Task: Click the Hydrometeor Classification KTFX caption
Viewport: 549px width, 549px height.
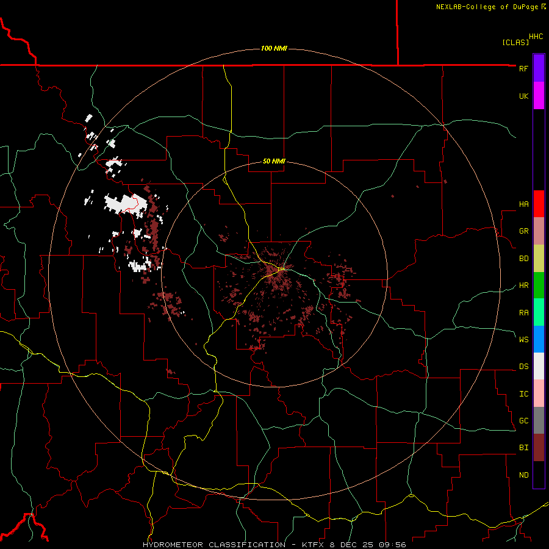Action: (274, 545)
